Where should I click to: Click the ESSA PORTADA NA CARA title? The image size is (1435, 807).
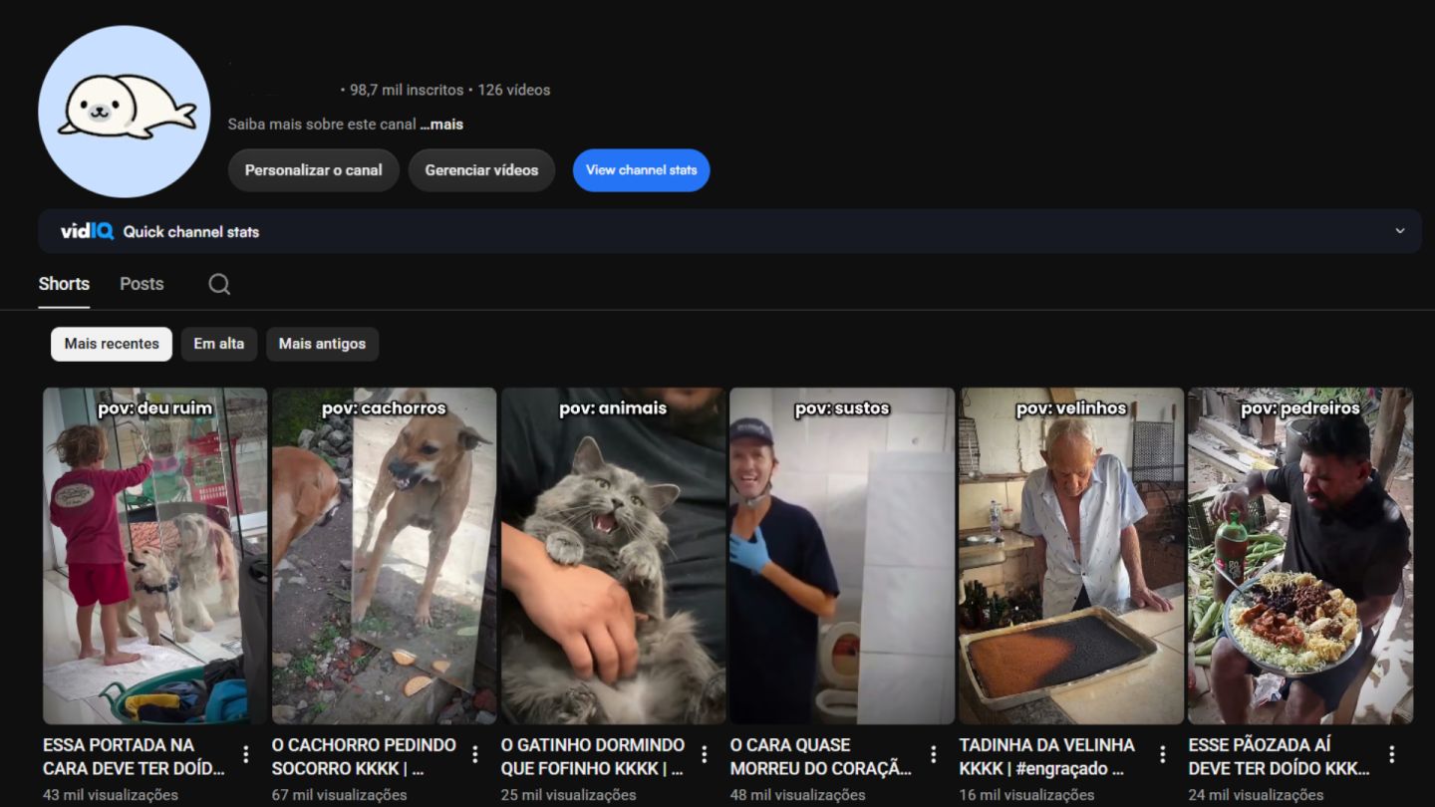click(134, 756)
